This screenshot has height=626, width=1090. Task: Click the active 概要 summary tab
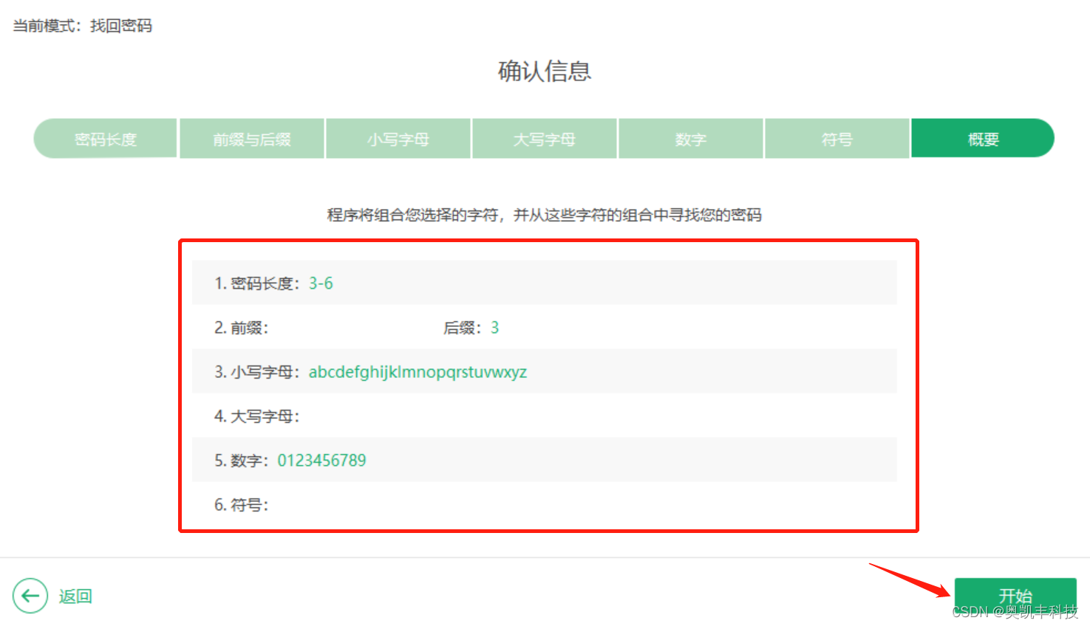pyautogui.click(x=983, y=138)
